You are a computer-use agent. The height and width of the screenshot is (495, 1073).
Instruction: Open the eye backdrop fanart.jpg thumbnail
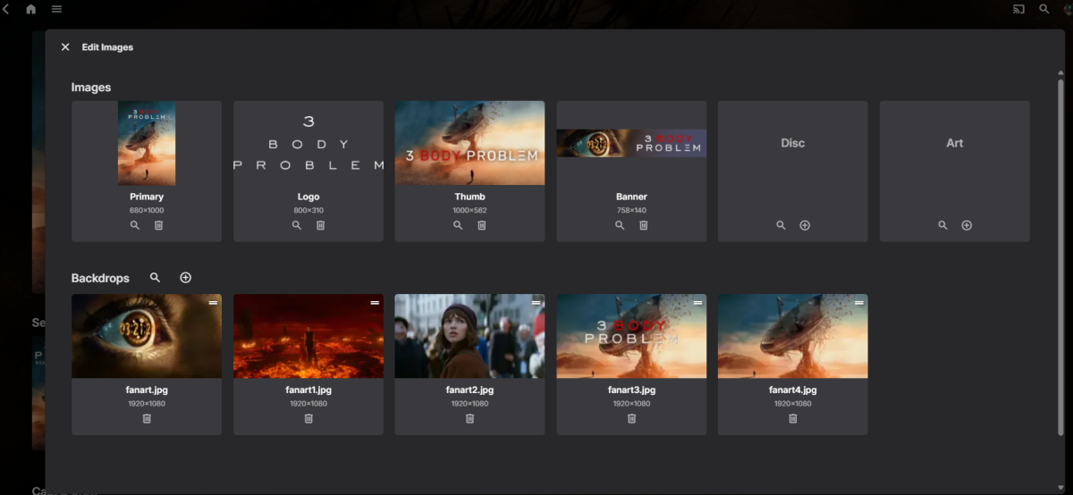click(x=147, y=336)
